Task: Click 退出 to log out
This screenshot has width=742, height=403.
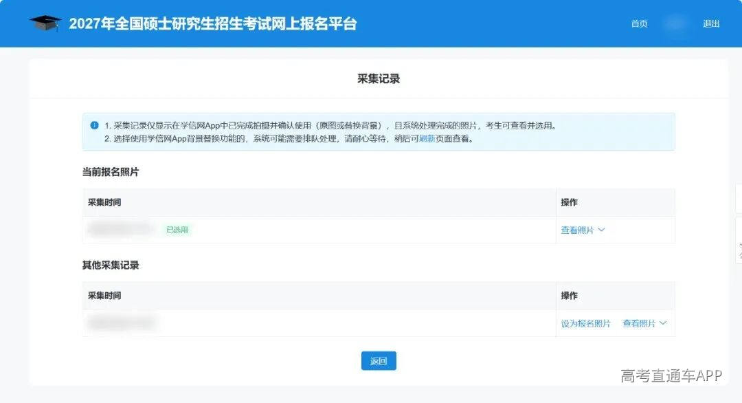Action: (711, 23)
